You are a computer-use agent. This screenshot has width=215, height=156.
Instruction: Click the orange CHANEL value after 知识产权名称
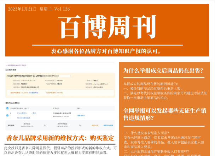60,93
